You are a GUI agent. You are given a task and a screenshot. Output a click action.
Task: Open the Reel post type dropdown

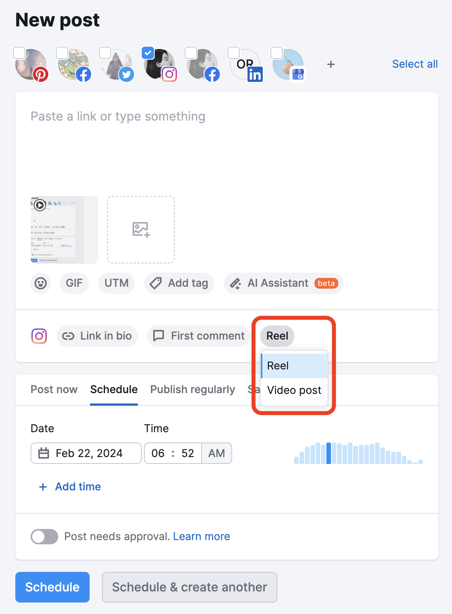[x=277, y=336]
